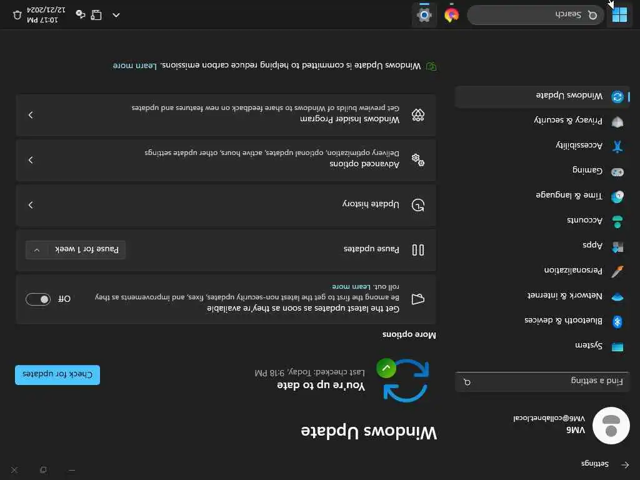Open the Apps icon in sidebar
Viewport: 640px width, 480px height.
[617, 246]
